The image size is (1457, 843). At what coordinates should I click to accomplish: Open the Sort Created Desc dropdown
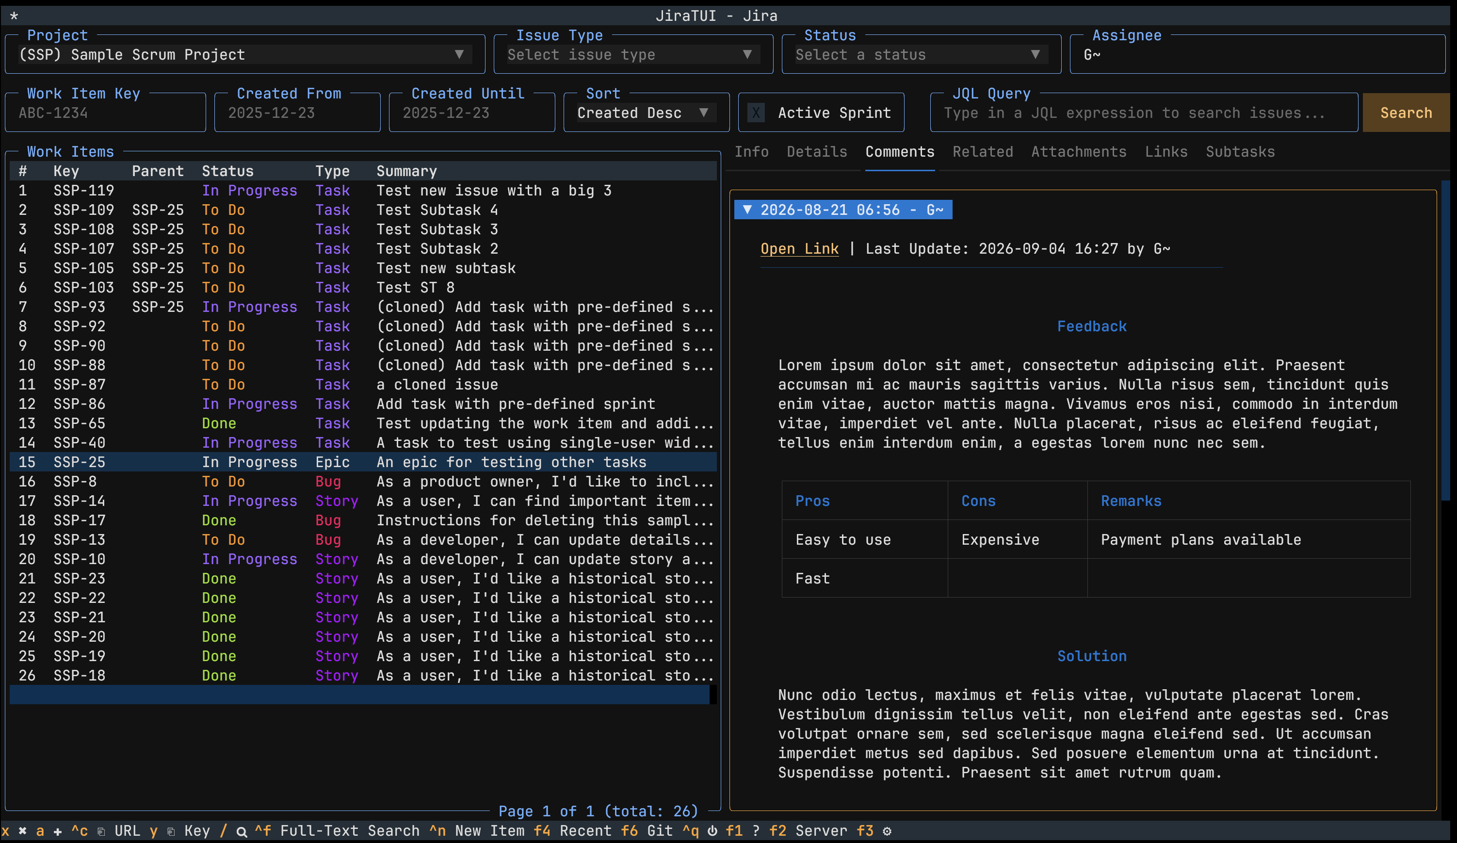pyautogui.click(x=647, y=113)
